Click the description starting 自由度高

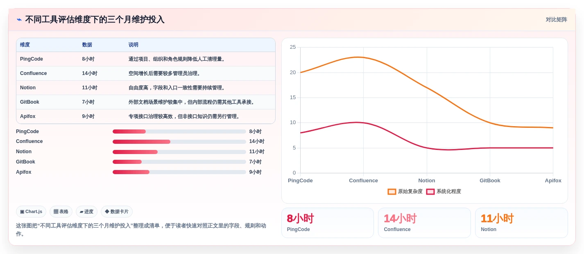click(x=177, y=88)
